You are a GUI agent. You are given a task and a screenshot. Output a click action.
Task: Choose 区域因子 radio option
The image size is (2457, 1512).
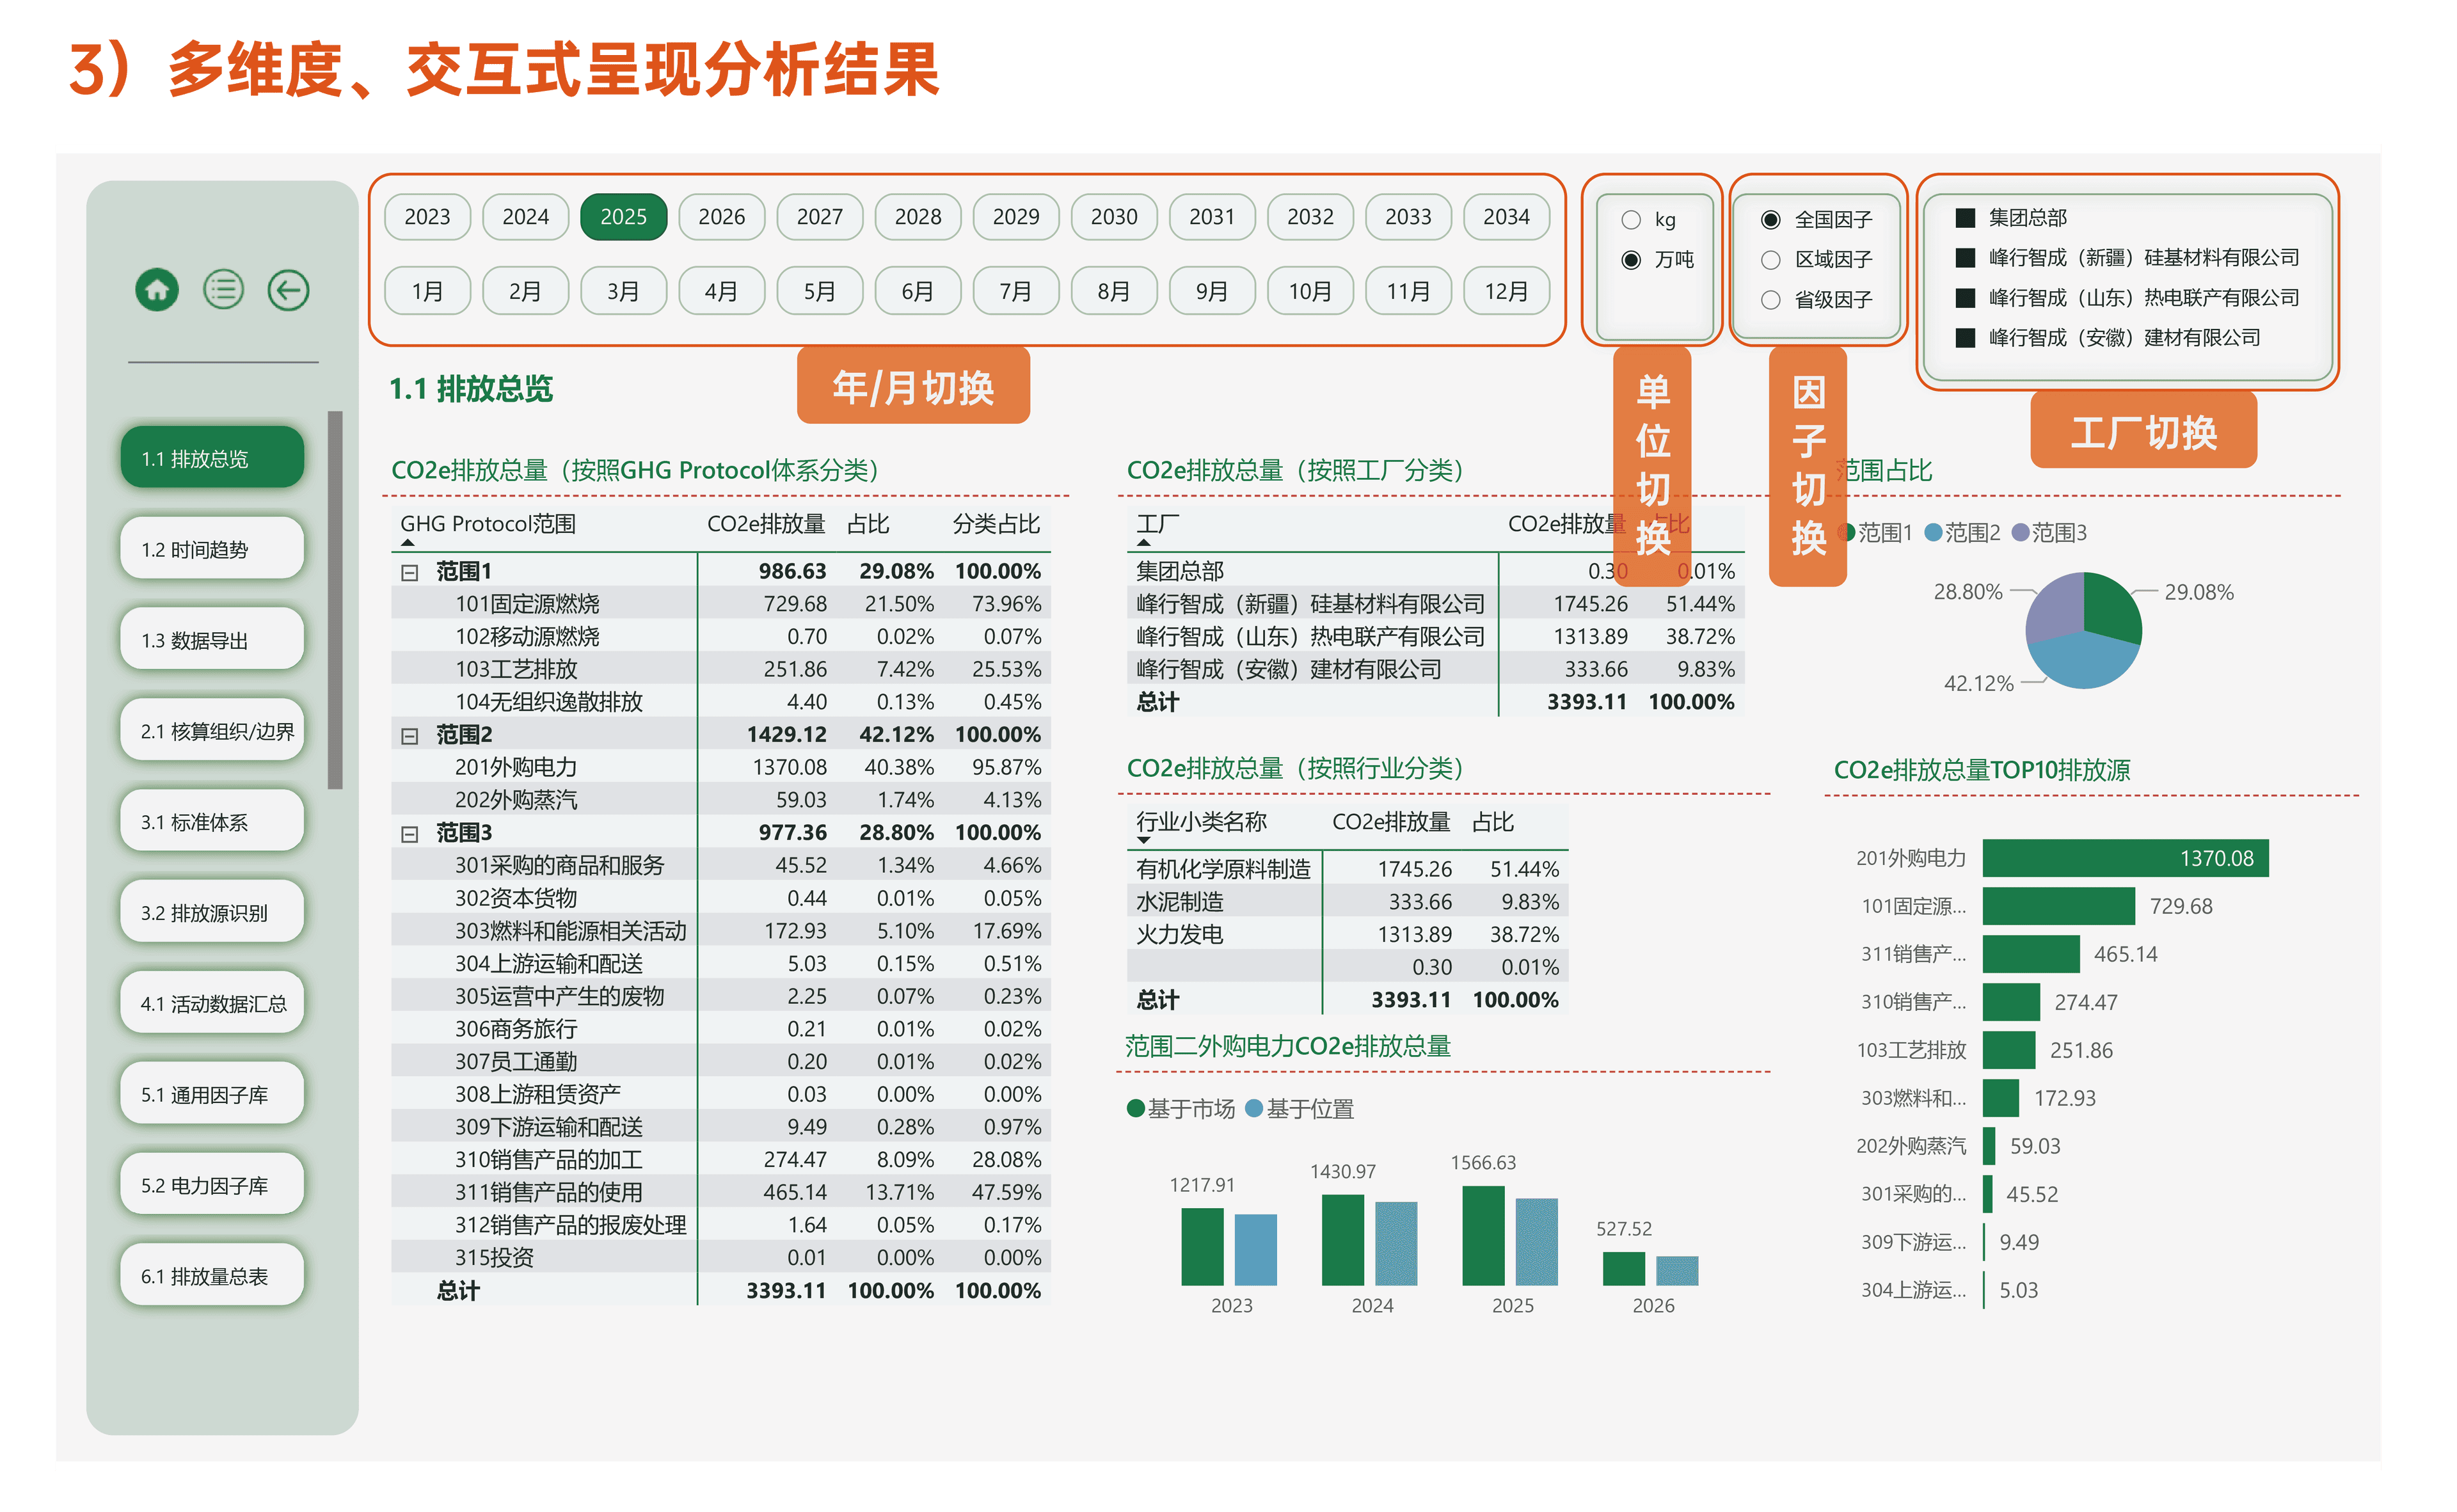click(1771, 260)
